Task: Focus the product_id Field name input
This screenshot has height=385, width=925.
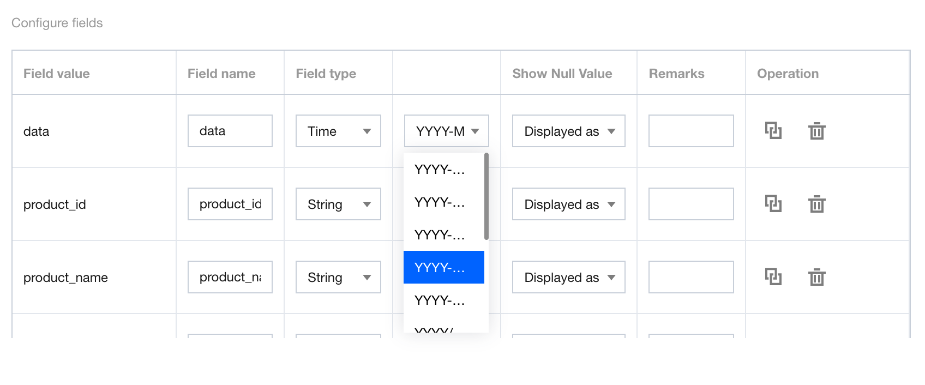Action: [230, 204]
